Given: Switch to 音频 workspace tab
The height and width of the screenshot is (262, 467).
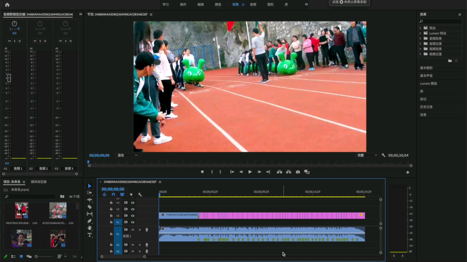Looking at the screenshot, I should 253,4.
